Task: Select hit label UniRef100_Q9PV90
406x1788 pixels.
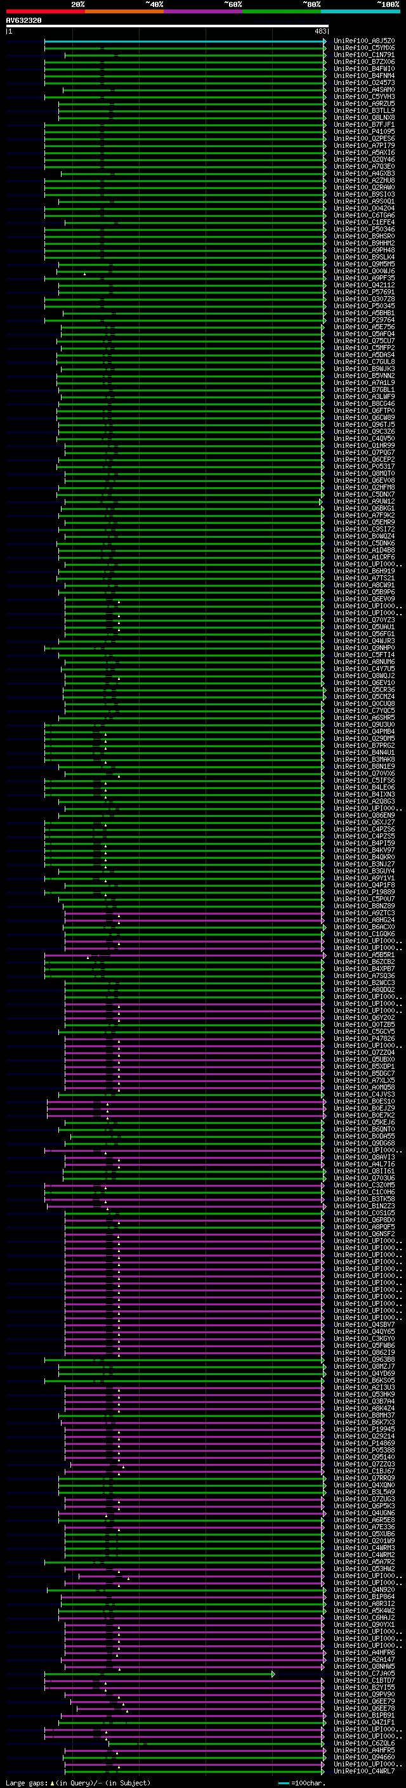Action: [364, 1694]
